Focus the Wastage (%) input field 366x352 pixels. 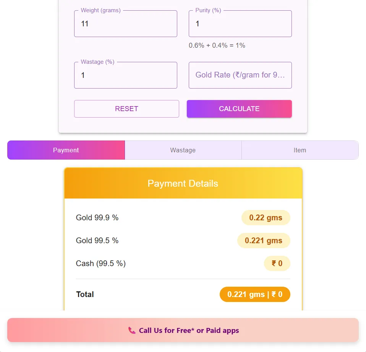point(125,75)
